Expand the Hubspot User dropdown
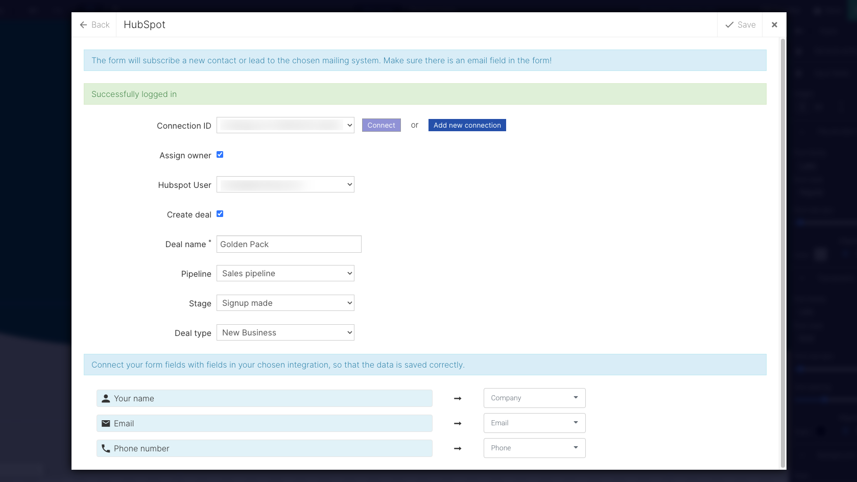 point(285,185)
